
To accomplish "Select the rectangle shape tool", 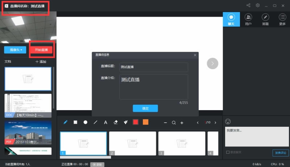I will [75, 122].
